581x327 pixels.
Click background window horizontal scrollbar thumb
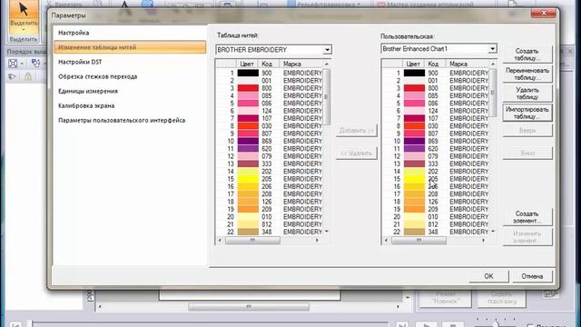point(248,307)
